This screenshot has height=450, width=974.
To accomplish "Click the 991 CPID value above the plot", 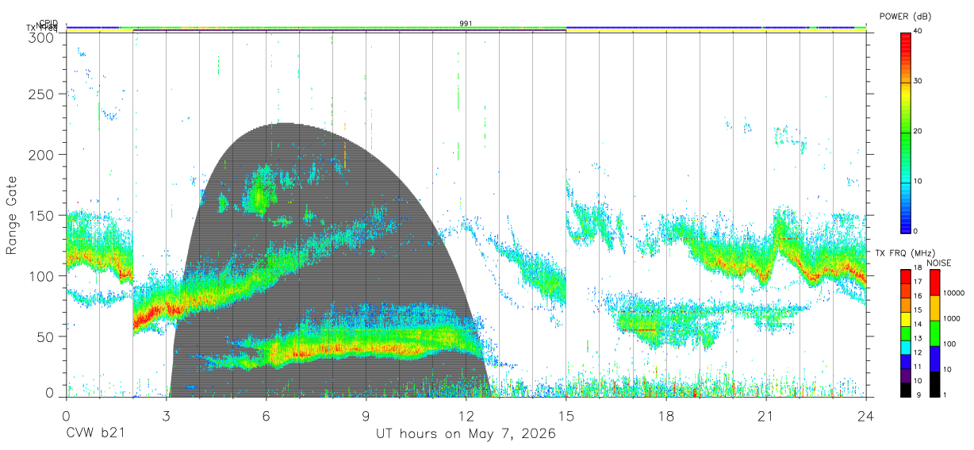I will pyautogui.click(x=466, y=24).
